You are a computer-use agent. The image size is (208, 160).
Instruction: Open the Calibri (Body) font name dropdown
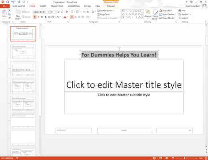coord(41,12)
